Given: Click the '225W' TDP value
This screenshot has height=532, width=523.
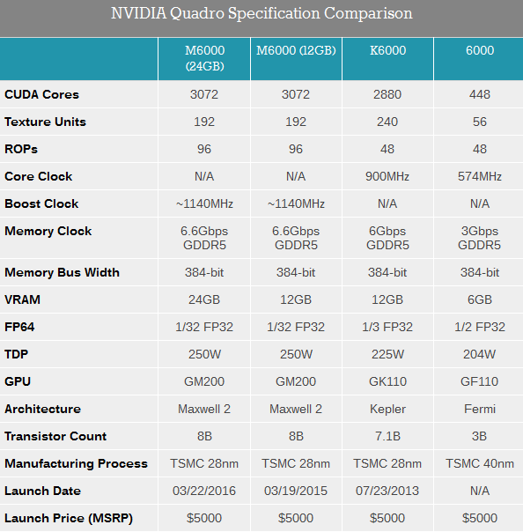Looking at the screenshot, I should pyautogui.click(x=387, y=354).
